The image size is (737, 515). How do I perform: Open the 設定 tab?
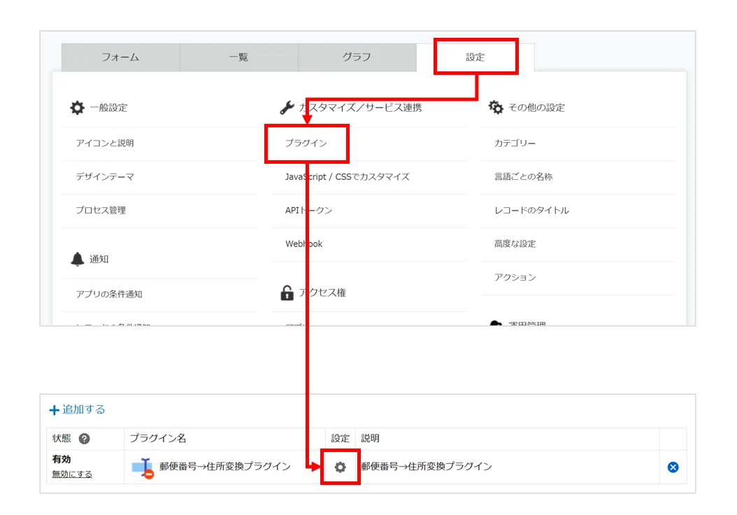click(475, 57)
